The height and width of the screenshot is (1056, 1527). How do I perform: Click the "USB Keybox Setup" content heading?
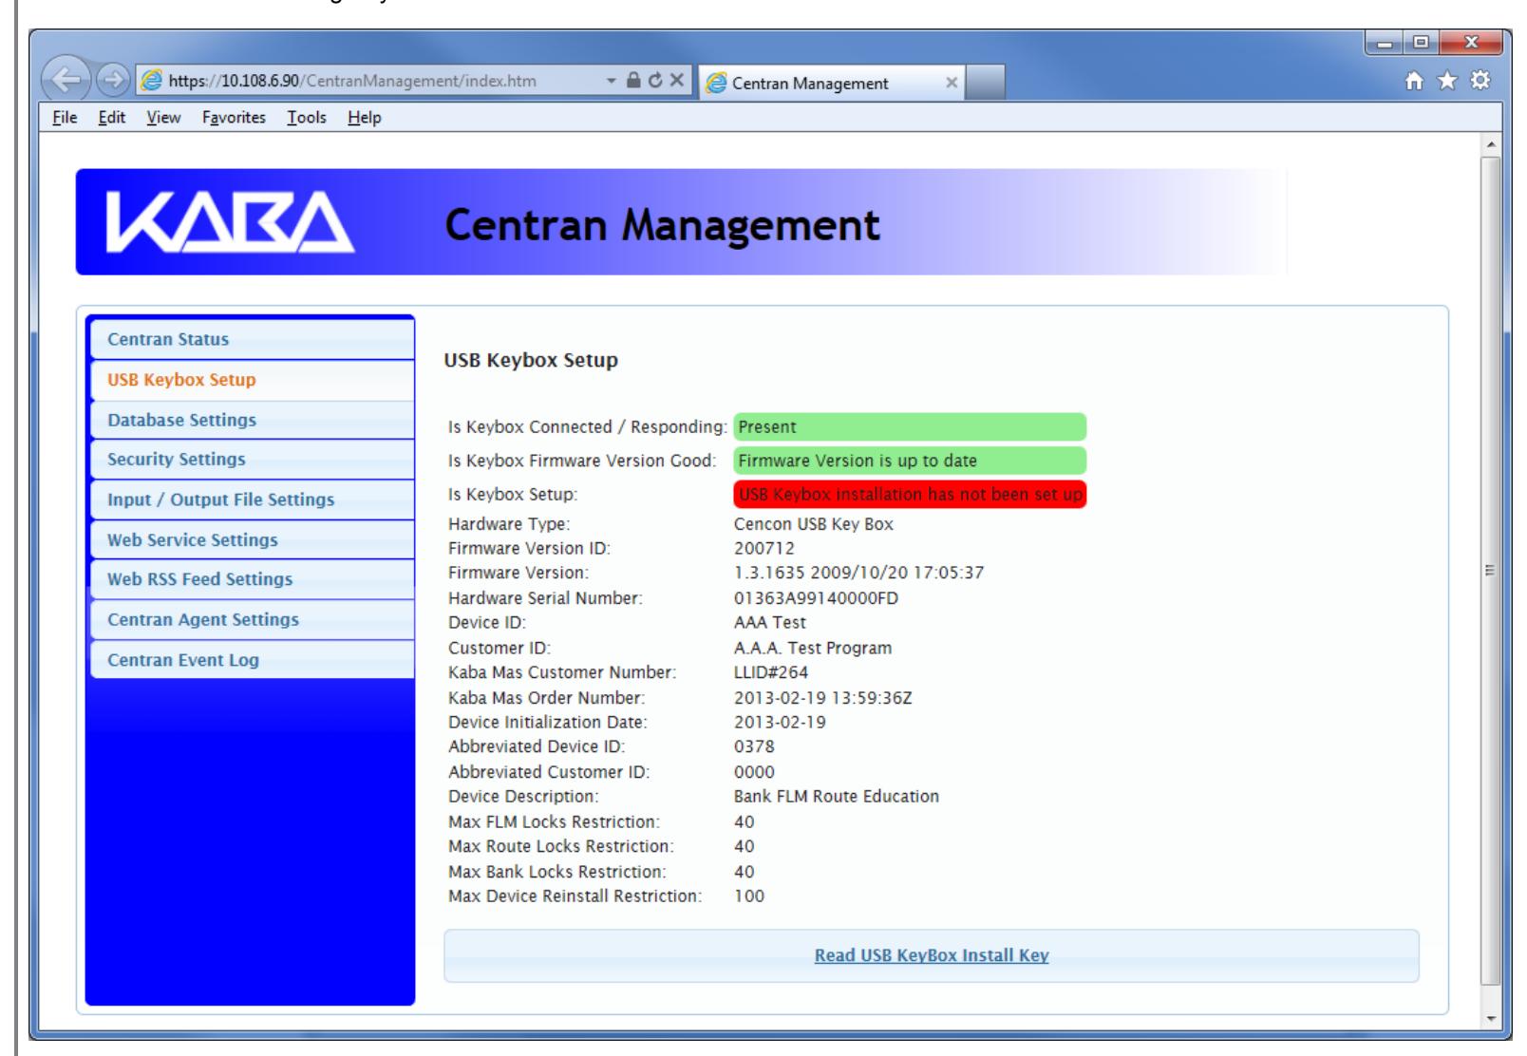(531, 361)
